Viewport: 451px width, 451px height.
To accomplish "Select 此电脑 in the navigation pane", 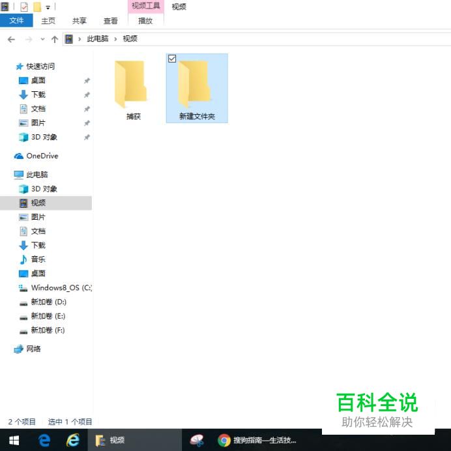I will coord(37,175).
